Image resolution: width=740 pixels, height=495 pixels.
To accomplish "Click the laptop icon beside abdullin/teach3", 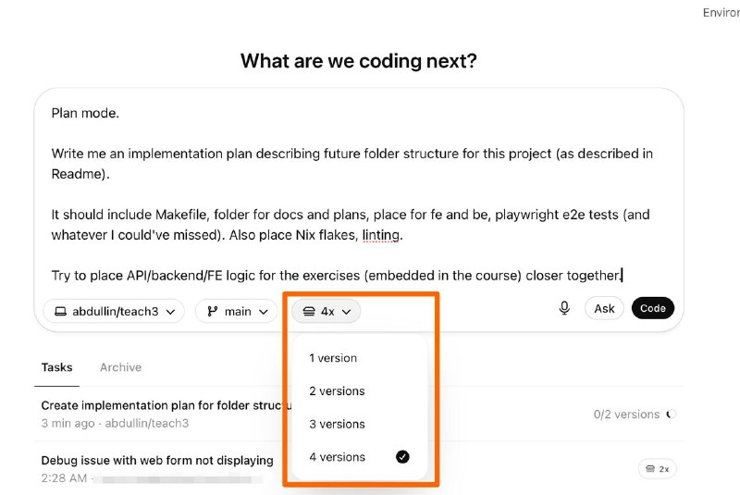I will pyautogui.click(x=60, y=312).
